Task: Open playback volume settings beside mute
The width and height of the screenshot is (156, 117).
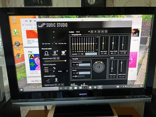Action: 58,58
